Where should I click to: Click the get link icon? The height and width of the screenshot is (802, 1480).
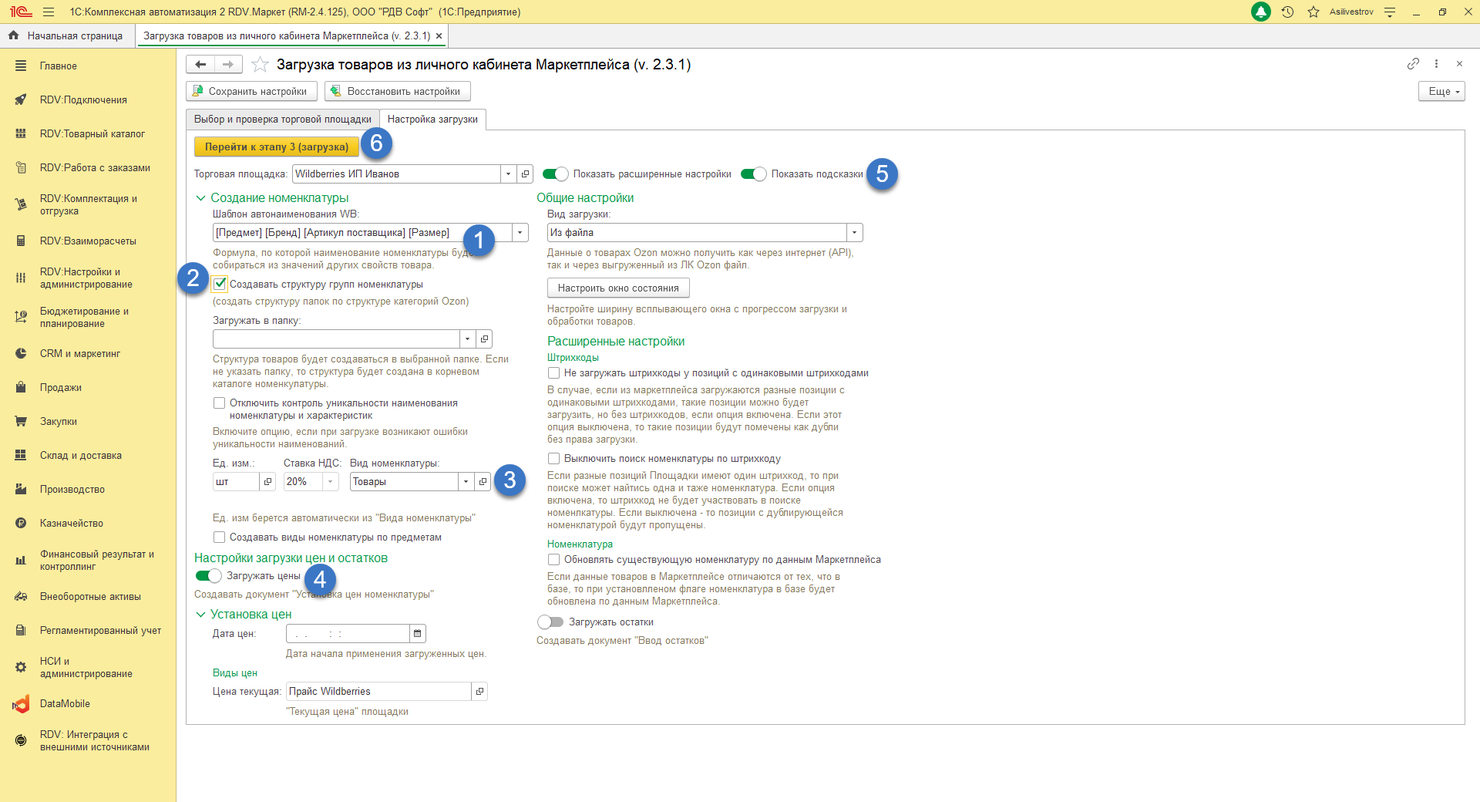coord(1412,64)
